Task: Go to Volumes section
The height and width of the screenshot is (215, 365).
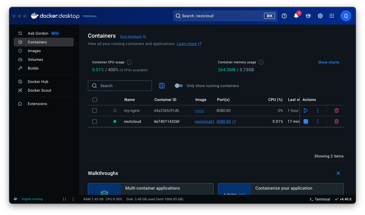Action: (x=44, y=59)
